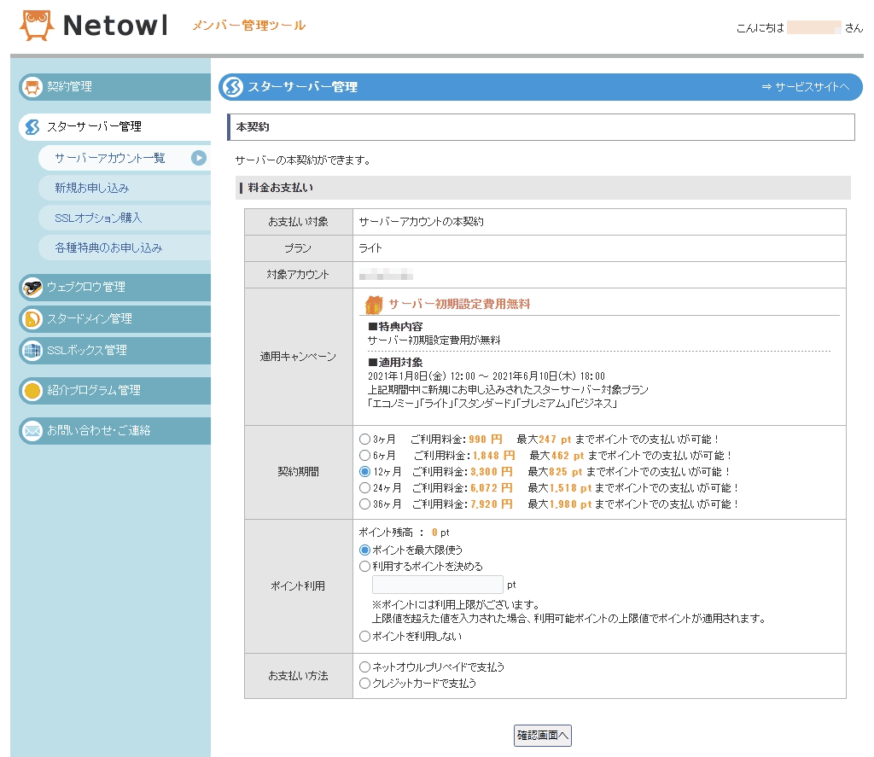Click the campaign period date text
The width and height of the screenshot is (874, 757).
(486, 376)
